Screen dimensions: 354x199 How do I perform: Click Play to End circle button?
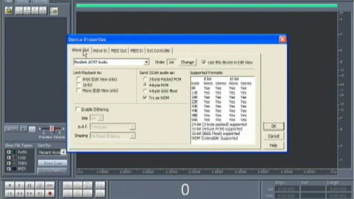[x=39, y=186]
